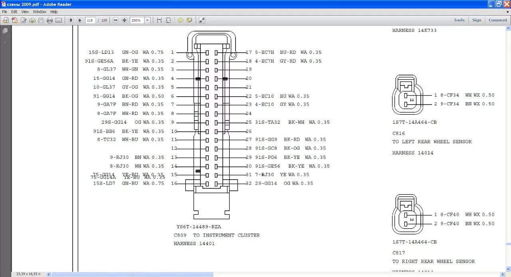Screen dimensions: 511x277
Task: Open the attachments paperclip panel
Action: tap(5, 42)
